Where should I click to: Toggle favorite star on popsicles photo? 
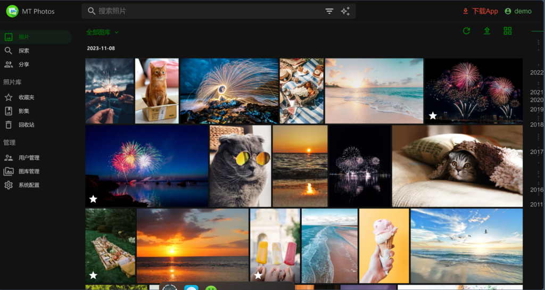(258, 276)
